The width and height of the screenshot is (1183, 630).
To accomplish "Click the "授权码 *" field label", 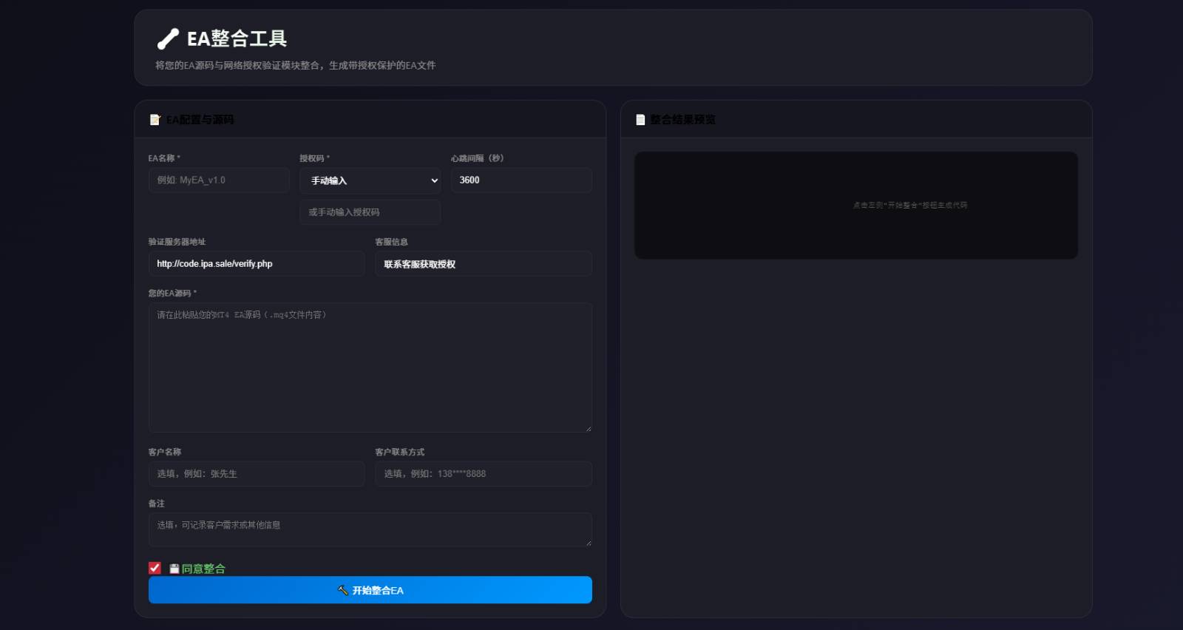I will tap(315, 158).
